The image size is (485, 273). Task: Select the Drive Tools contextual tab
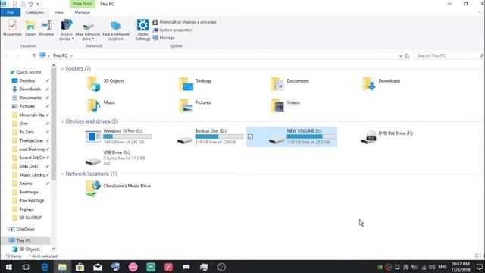(83, 4)
